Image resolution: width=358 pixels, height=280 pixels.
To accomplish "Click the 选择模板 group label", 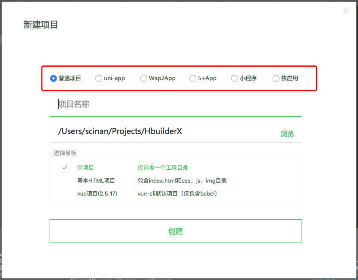I will 65,153.
